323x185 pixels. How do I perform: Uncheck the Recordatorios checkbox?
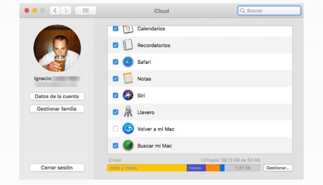(115, 45)
